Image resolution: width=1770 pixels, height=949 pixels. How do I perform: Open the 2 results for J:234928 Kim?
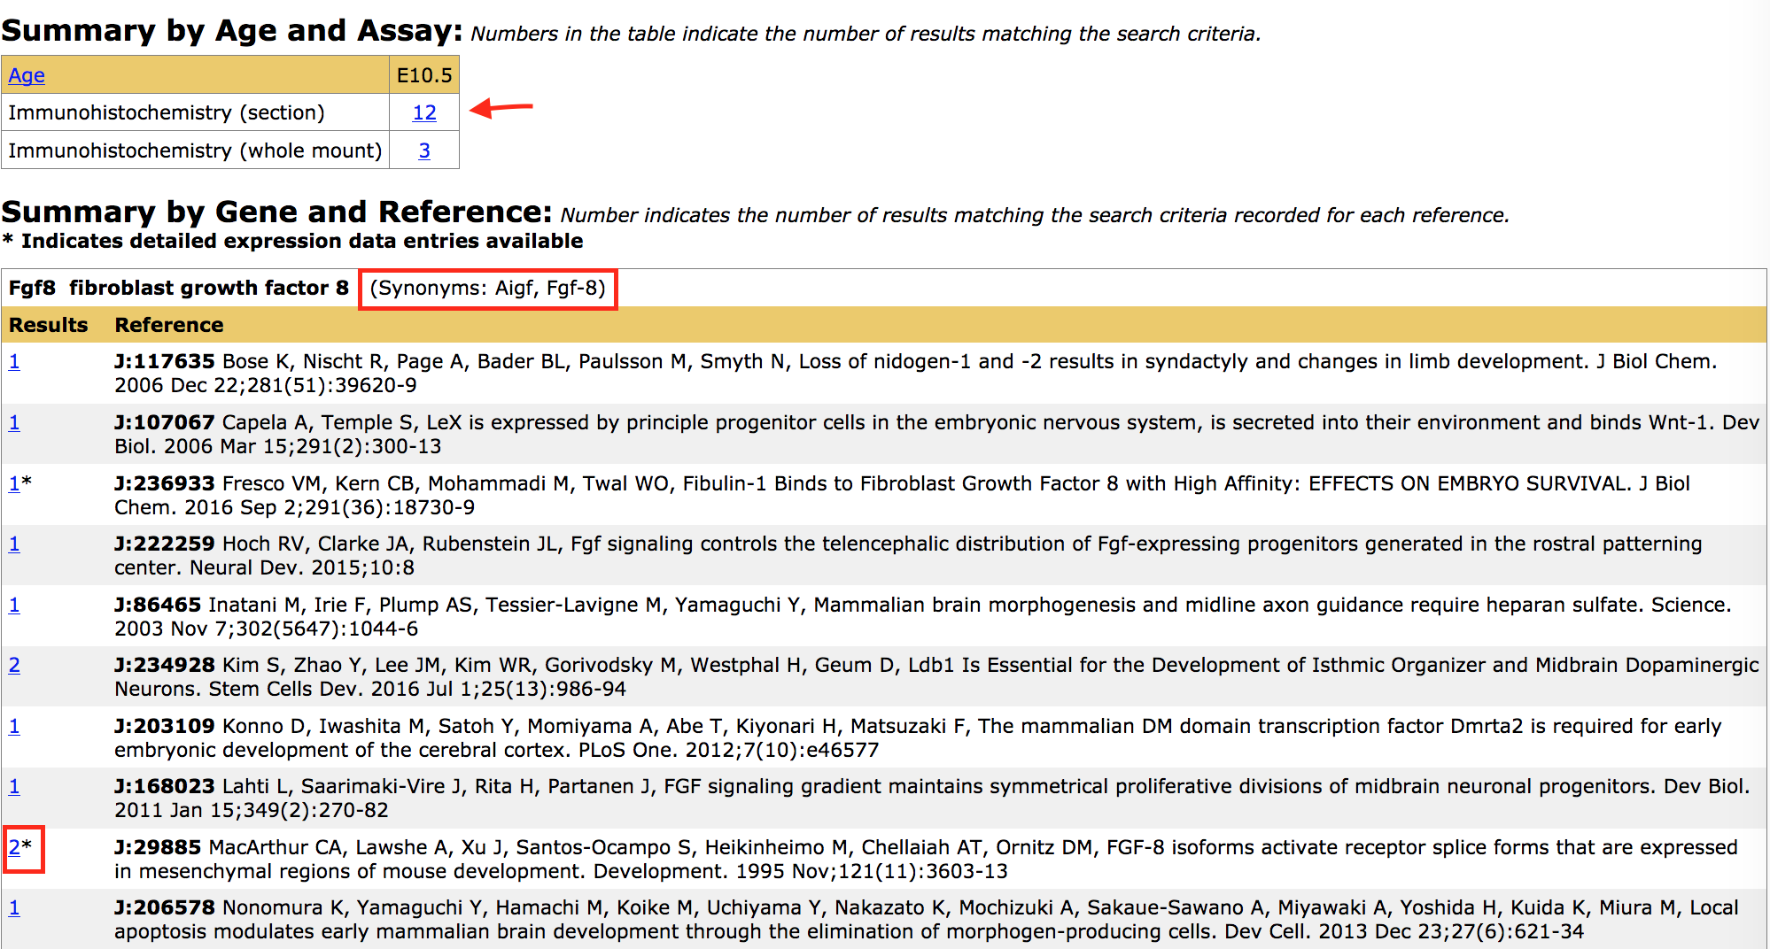click(14, 665)
